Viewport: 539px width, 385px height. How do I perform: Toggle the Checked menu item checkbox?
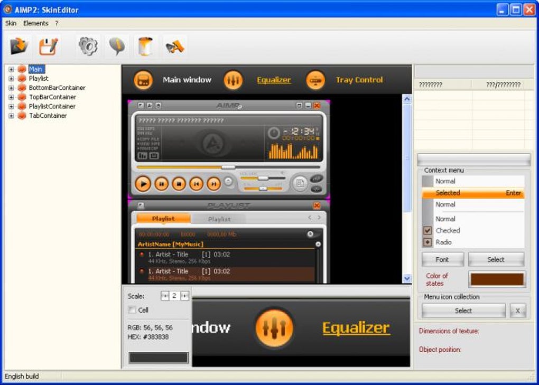428,230
